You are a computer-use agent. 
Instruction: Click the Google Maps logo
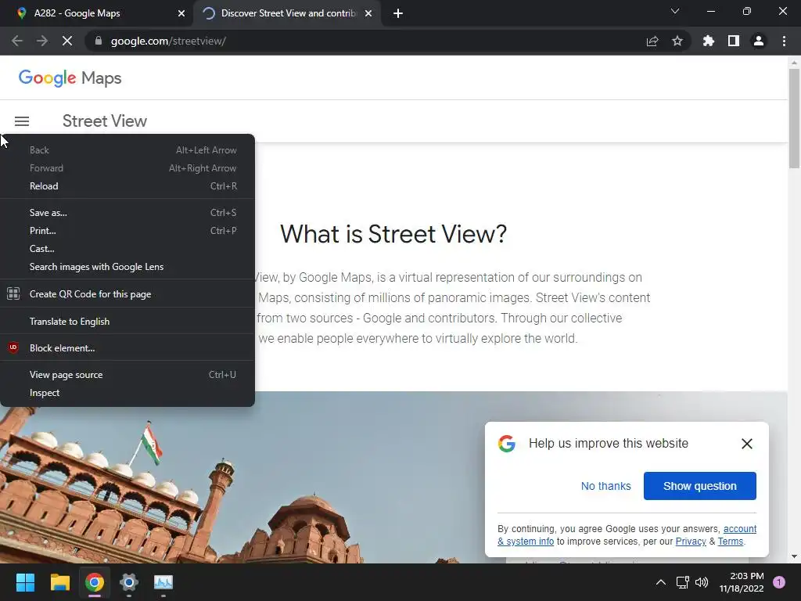pyautogui.click(x=70, y=78)
